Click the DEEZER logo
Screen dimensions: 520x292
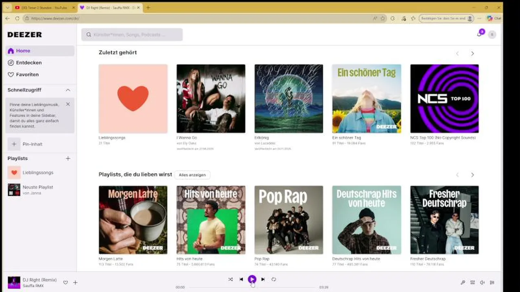point(24,34)
